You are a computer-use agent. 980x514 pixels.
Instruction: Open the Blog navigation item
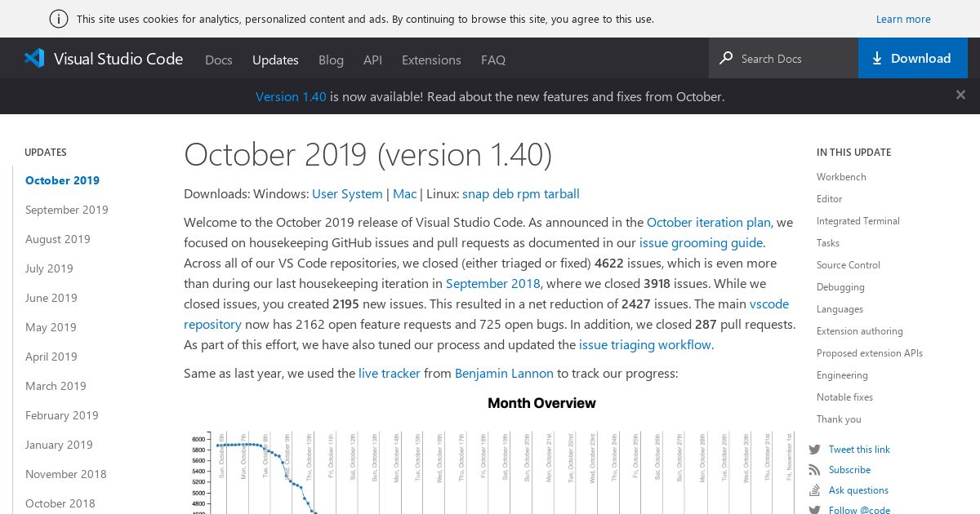331,60
